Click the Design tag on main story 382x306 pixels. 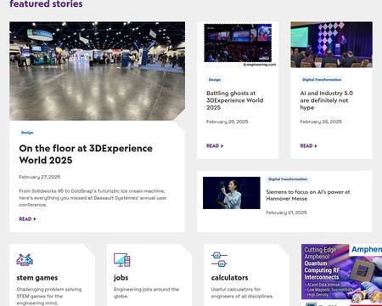pyautogui.click(x=27, y=133)
